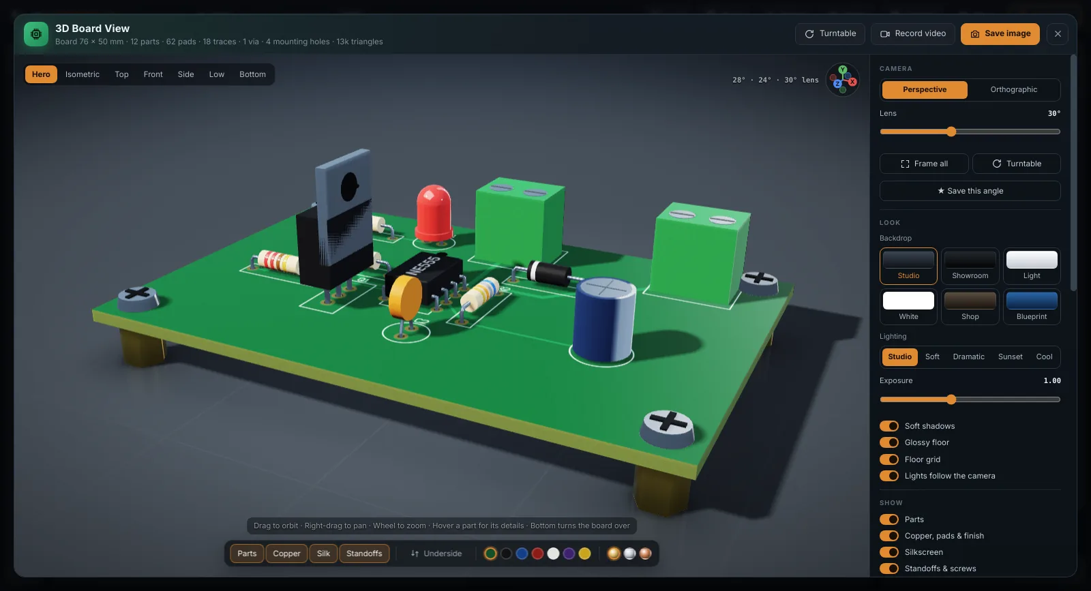Pick the blue solder mask swatch
Screen dimensions: 1091x591
[x=522, y=554]
